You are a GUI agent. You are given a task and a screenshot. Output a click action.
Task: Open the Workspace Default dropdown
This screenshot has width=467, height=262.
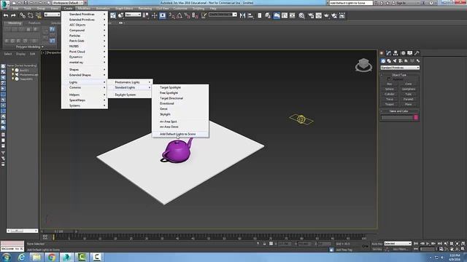(x=68, y=3)
